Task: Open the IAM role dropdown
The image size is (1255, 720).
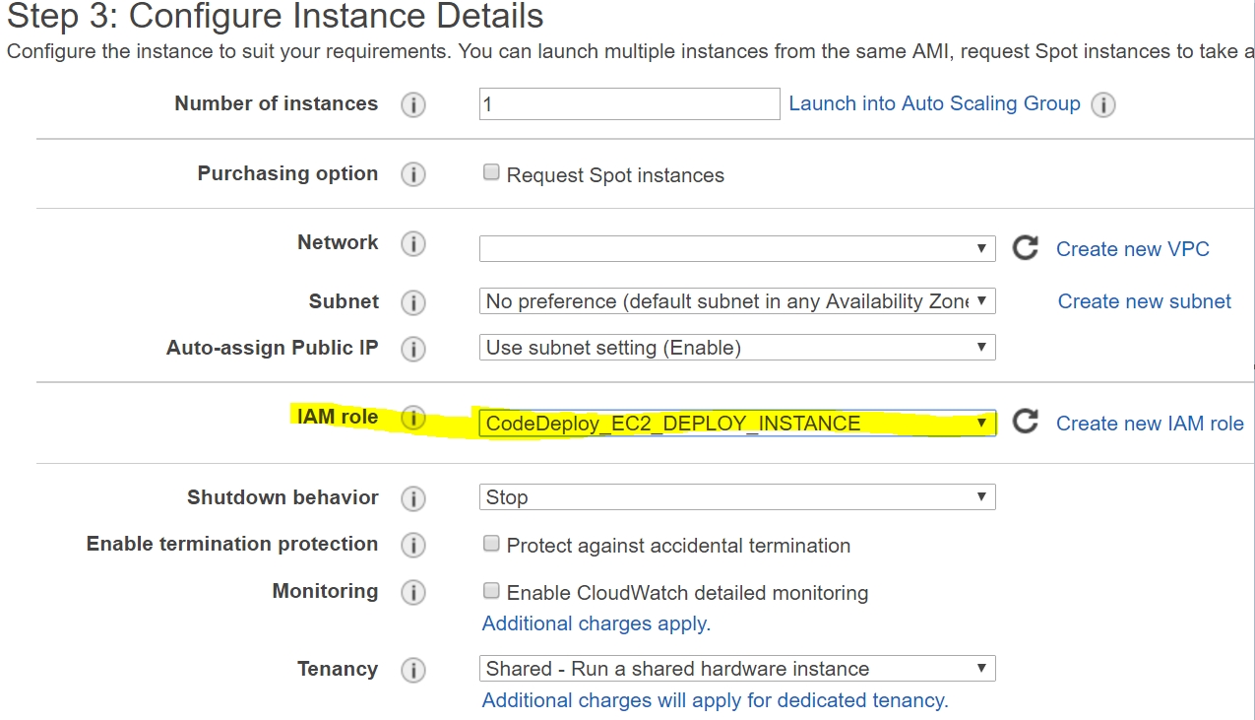Action: click(x=736, y=424)
